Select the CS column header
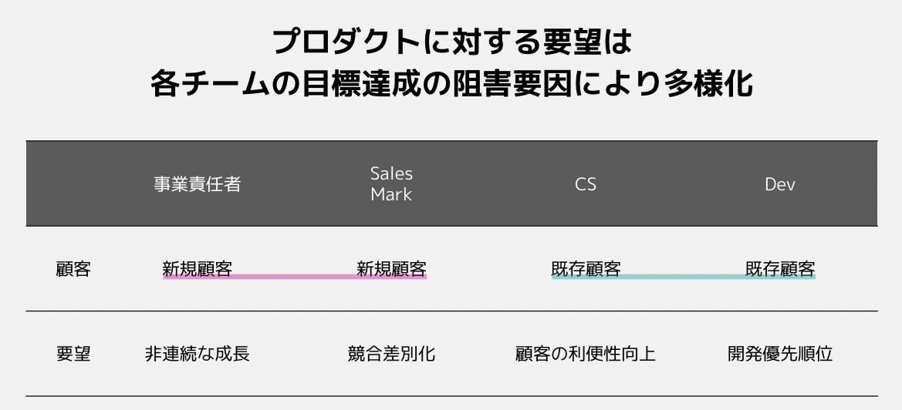This screenshot has height=410, width=902. [586, 183]
